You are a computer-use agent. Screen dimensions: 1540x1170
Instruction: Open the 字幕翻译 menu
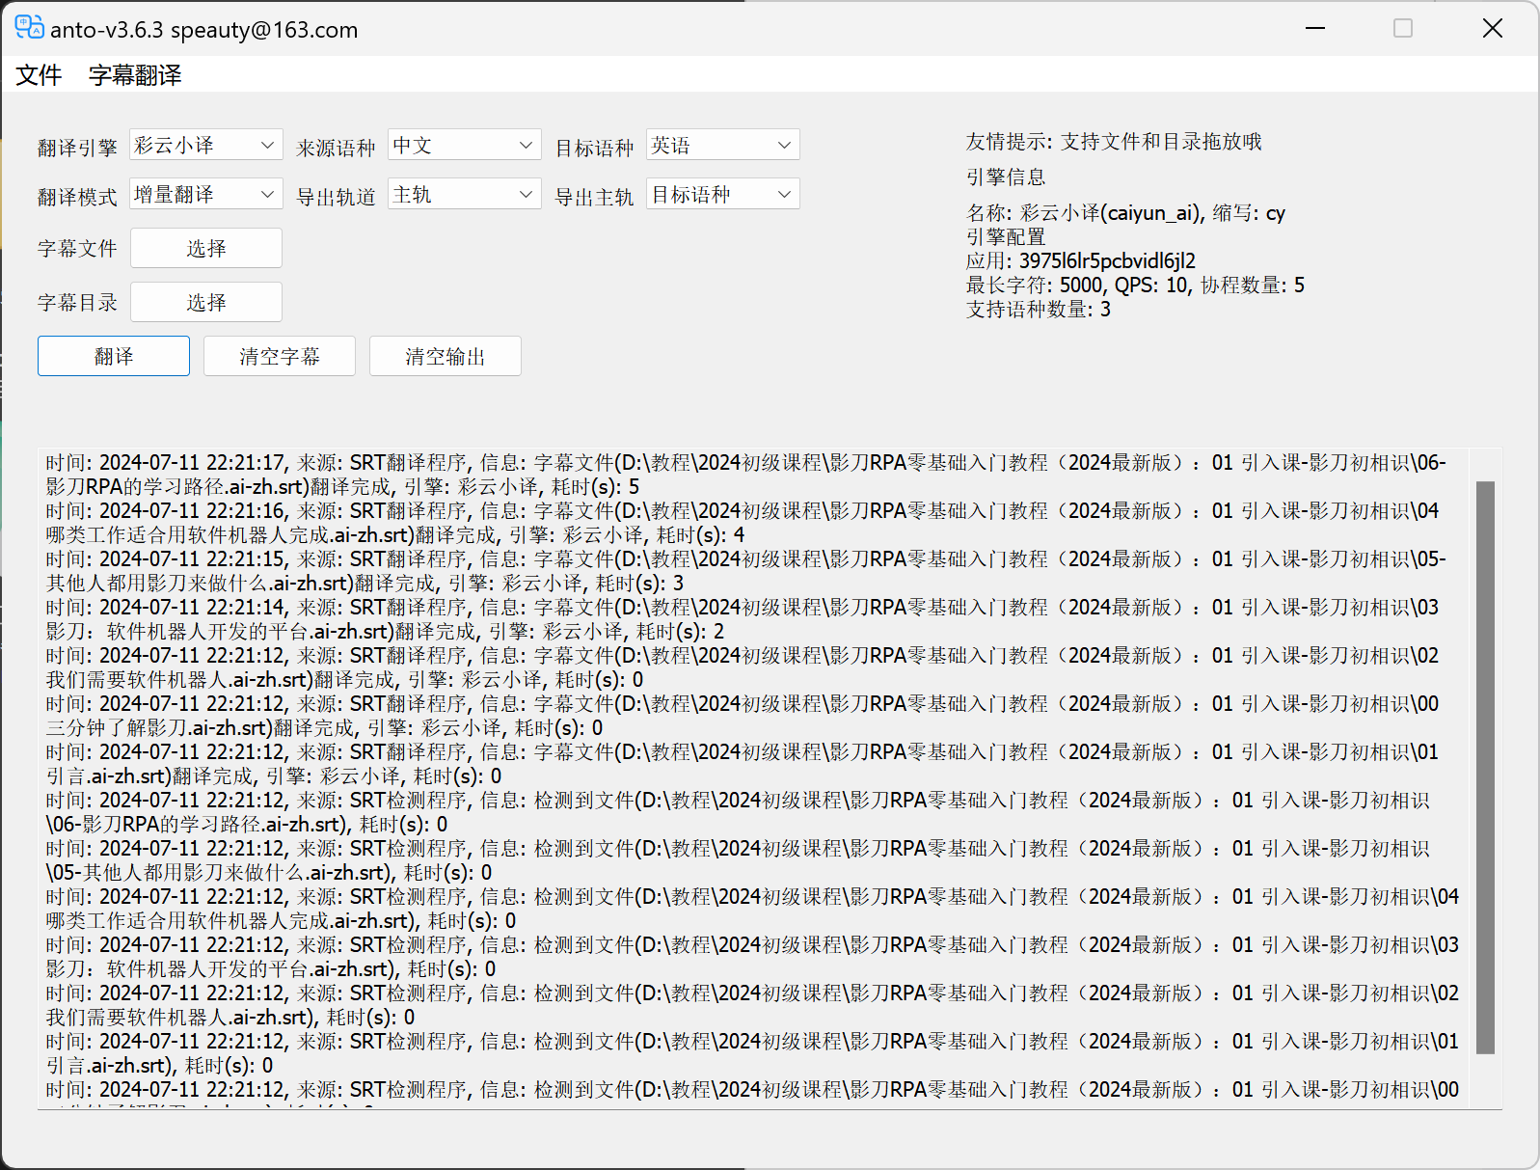pyautogui.click(x=135, y=75)
